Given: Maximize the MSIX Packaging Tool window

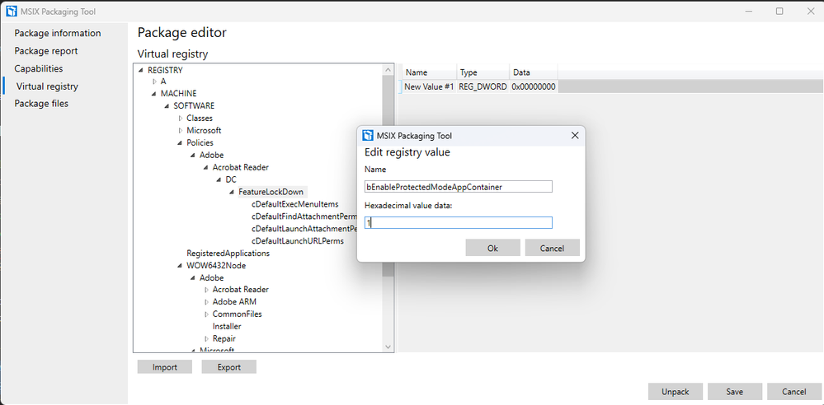Looking at the screenshot, I should tap(779, 11).
